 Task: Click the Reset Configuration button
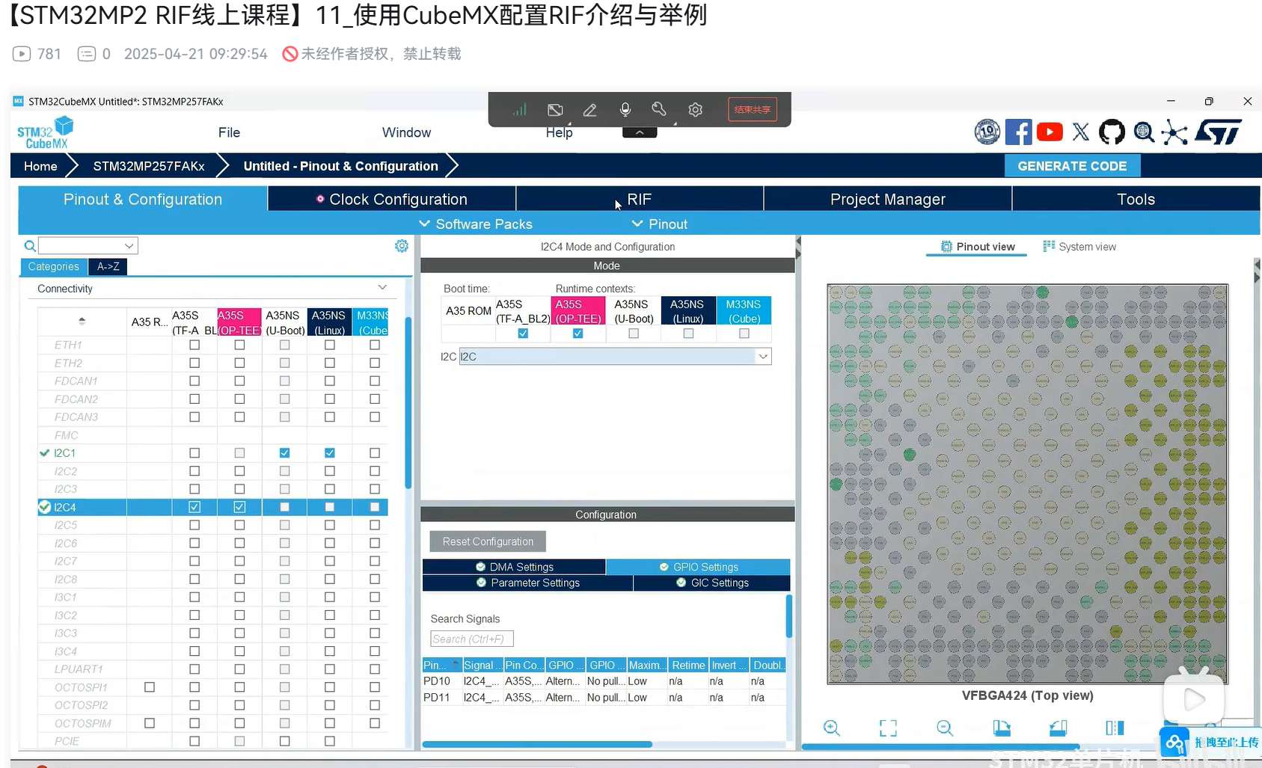(488, 541)
